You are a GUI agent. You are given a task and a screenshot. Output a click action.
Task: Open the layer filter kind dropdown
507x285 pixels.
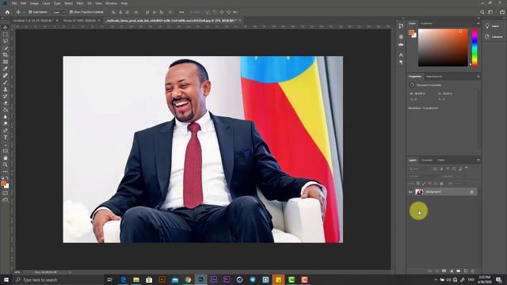[x=419, y=169]
